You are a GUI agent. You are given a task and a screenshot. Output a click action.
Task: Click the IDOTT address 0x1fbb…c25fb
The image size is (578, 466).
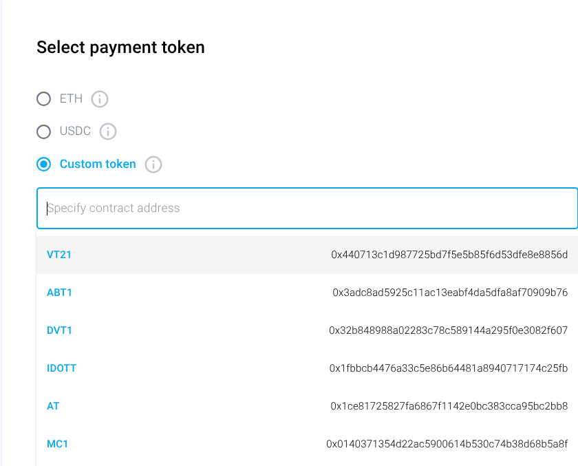tap(449, 368)
